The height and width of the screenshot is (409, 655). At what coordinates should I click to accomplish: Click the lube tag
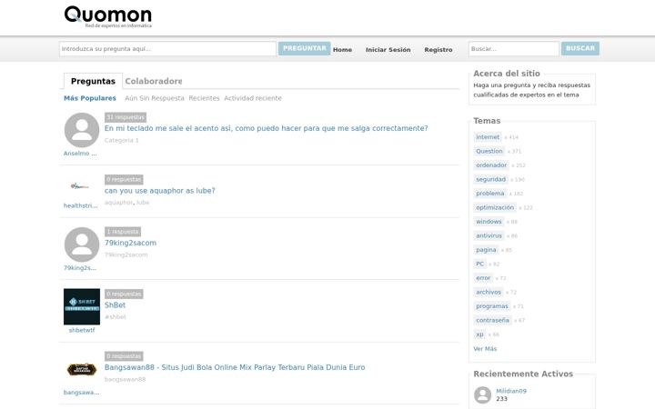[143, 203]
